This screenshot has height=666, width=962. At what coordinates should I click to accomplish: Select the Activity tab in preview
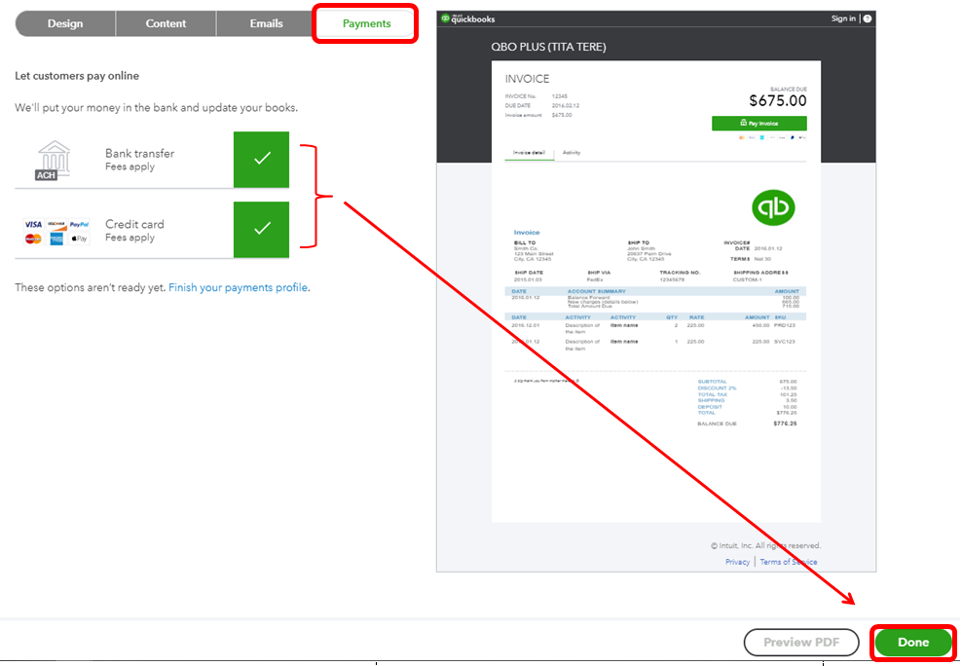[572, 153]
